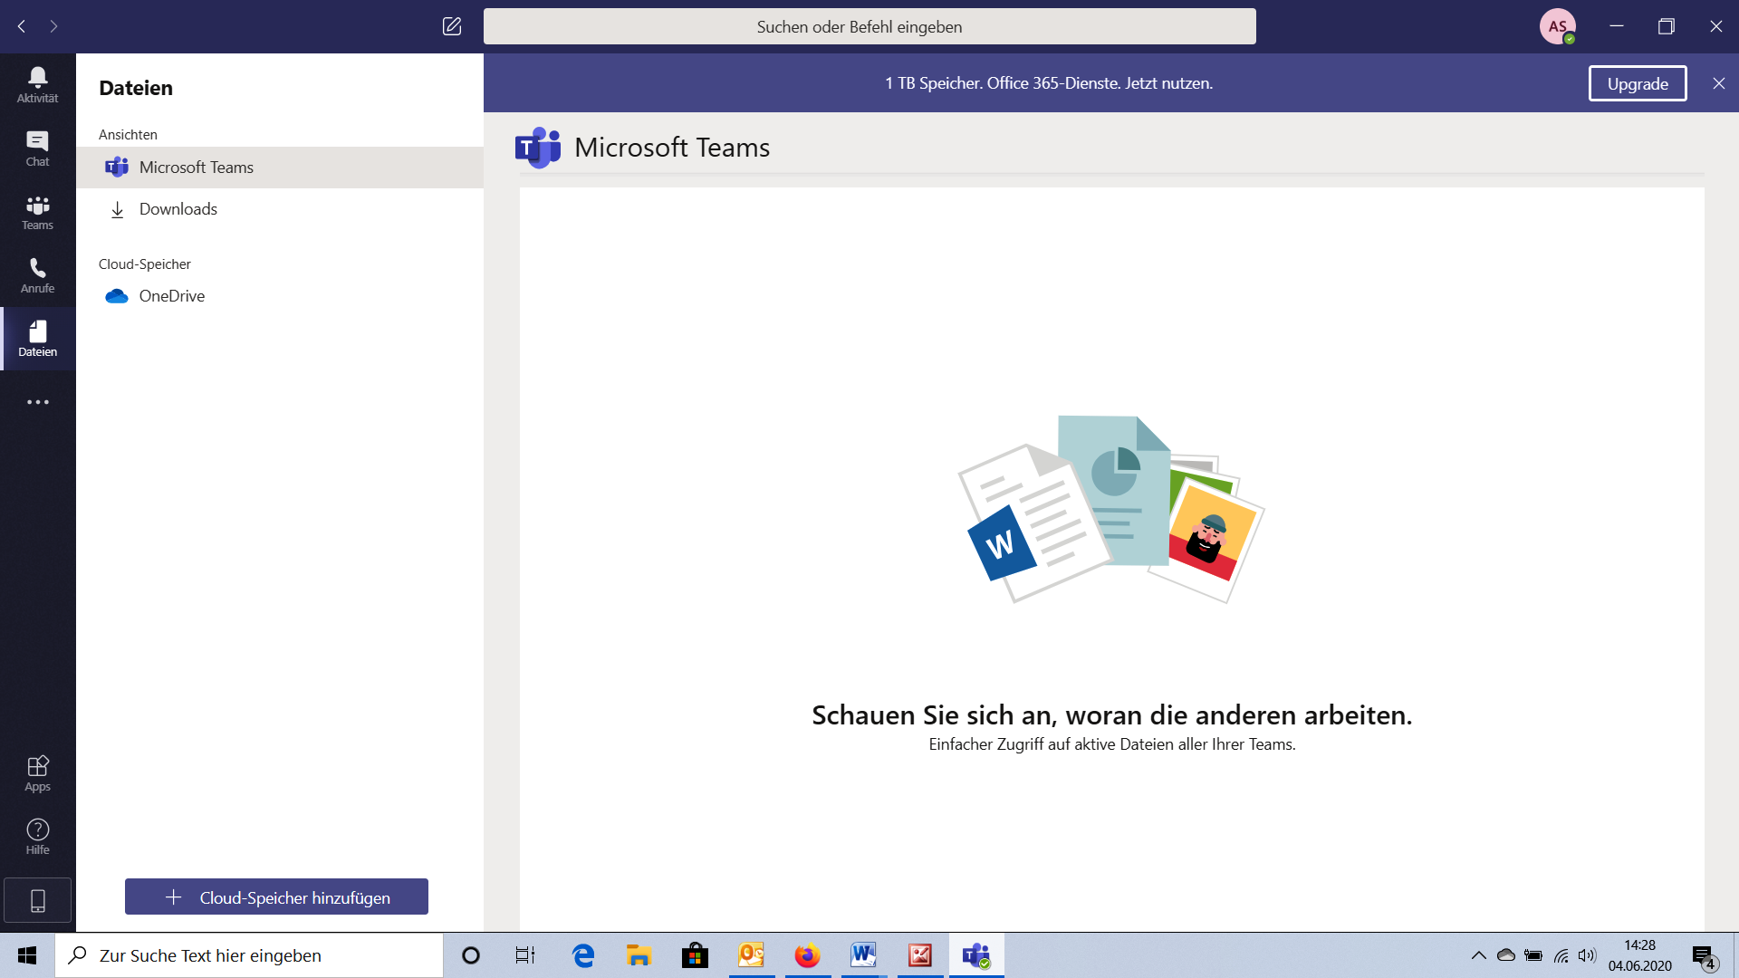Open Anrufe (calls) in the sidebar
Screen dimensions: 1739x978
(37, 275)
